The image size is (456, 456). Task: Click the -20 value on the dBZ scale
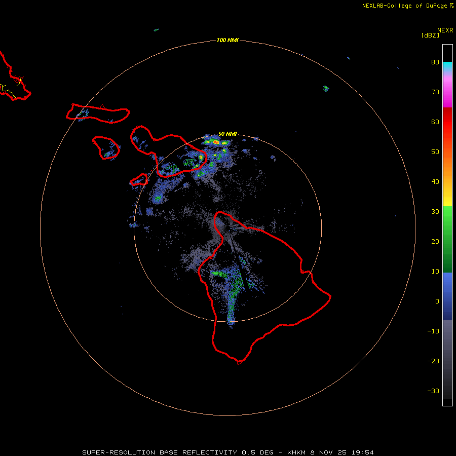pyautogui.click(x=433, y=361)
